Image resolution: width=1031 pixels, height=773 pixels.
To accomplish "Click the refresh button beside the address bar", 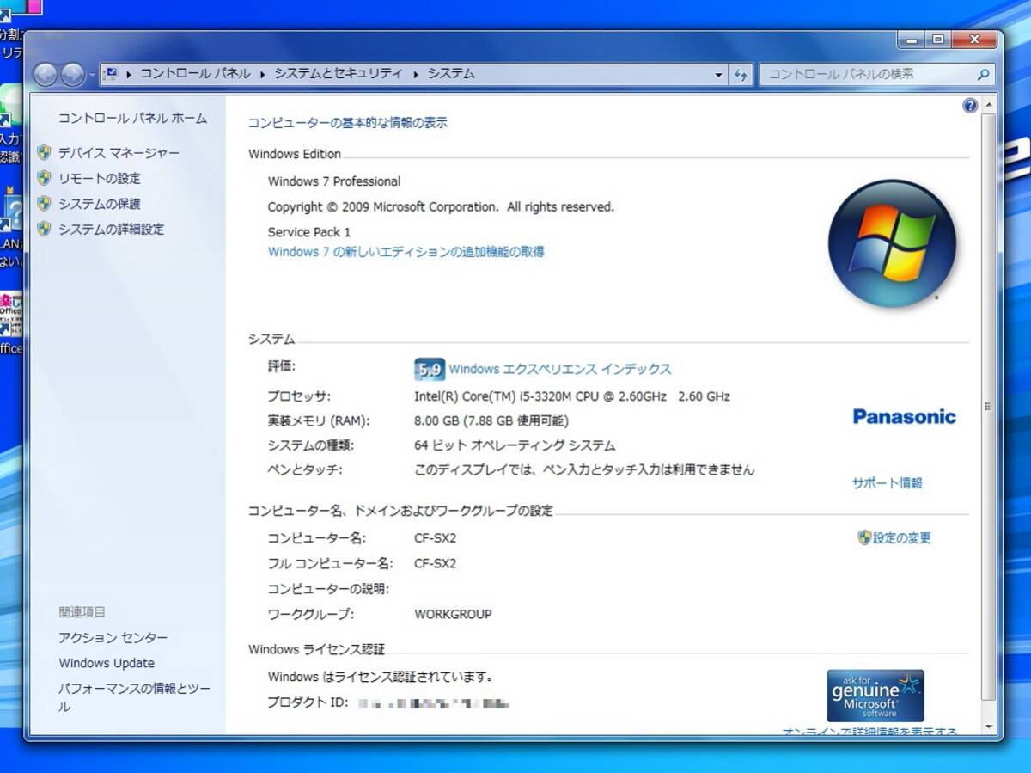I will coord(741,75).
